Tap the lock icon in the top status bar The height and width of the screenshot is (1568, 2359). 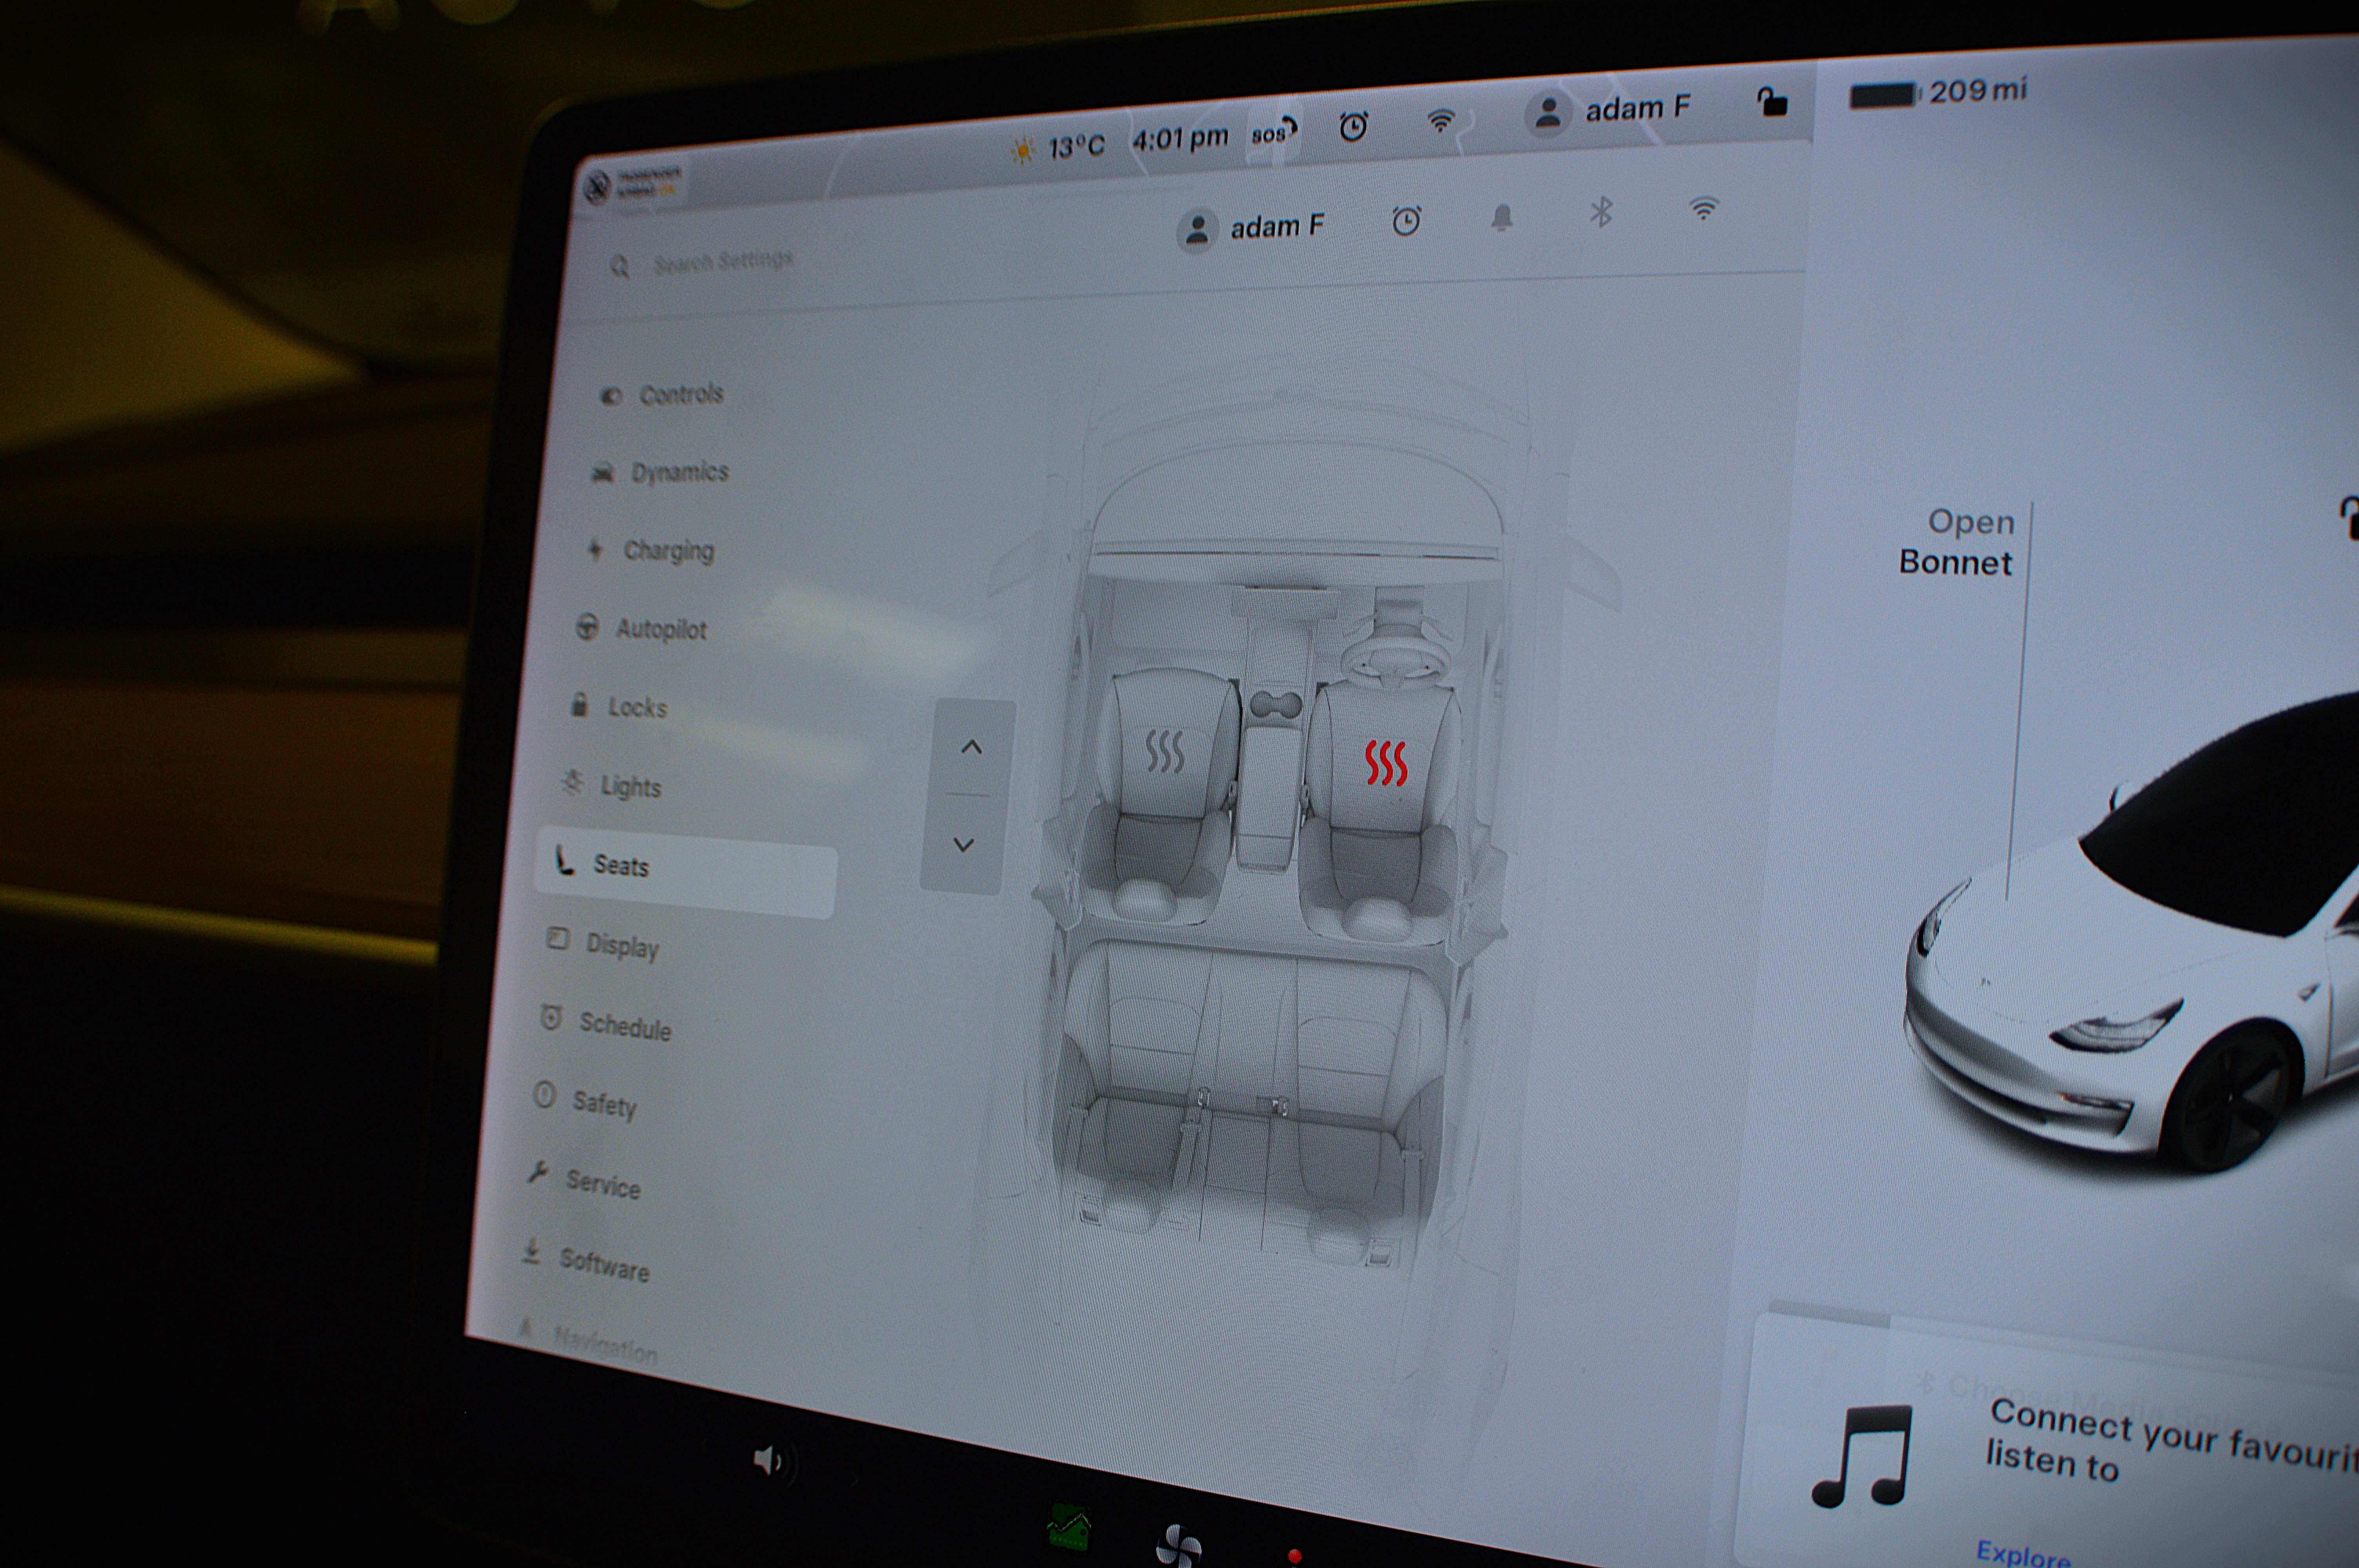tap(1772, 102)
